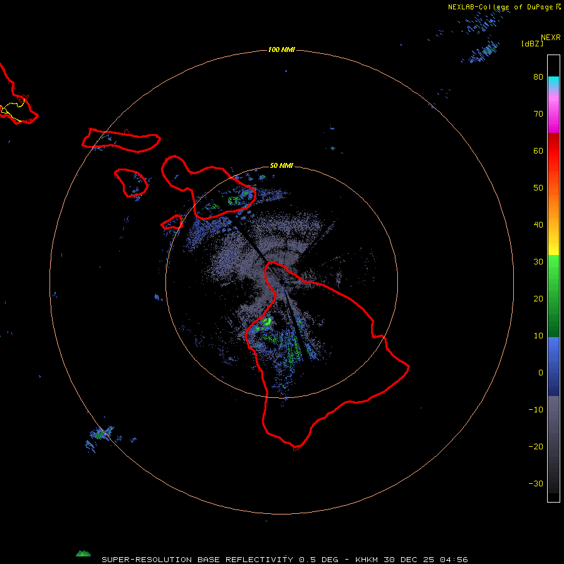Click the yellow-green strong echo over the Big Island
Viewport: 564px width, 564px height.
tap(266, 321)
